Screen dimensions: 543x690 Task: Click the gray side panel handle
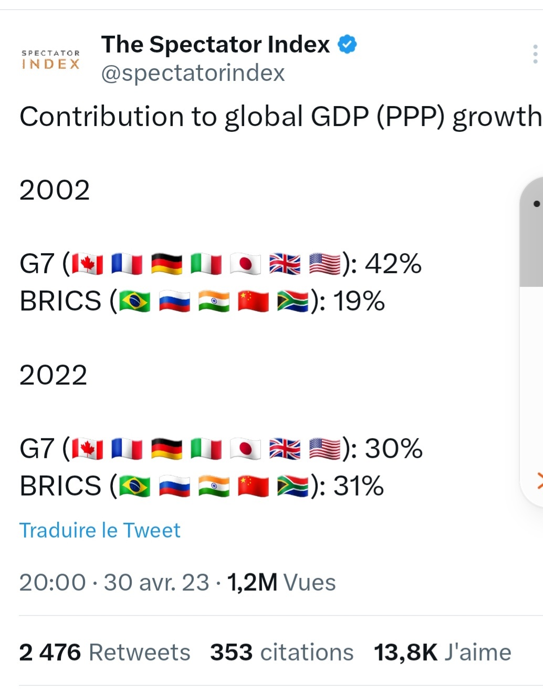(532, 231)
